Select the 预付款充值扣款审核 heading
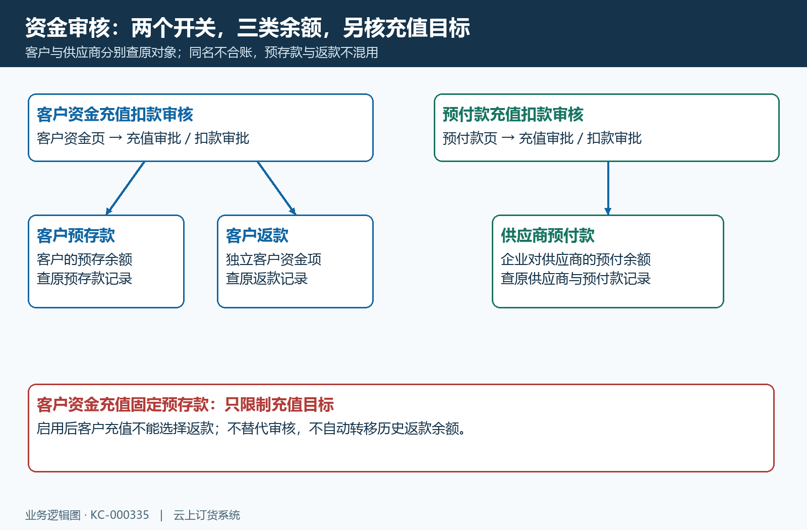Viewport: 807px width, 530px height. point(513,115)
